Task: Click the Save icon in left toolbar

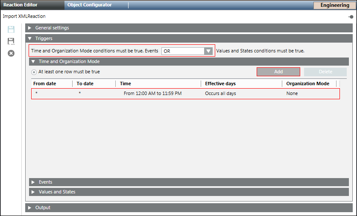Action: [x=11, y=29]
